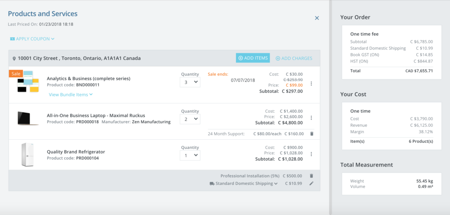Click the coupon ticket icon
The width and height of the screenshot is (450, 215).
pos(12,39)
